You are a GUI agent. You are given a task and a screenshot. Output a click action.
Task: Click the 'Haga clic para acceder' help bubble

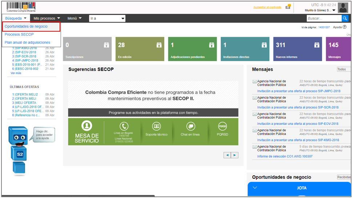pos(44,135)
